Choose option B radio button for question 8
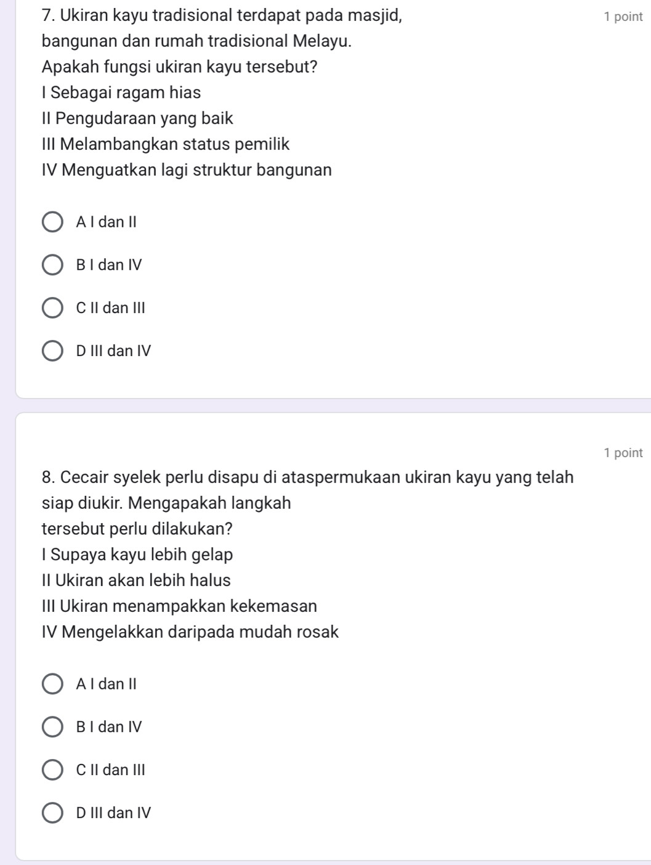 tap(52, 728)
